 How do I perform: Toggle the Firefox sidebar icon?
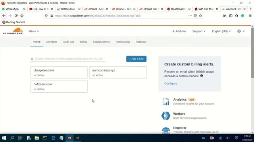tap(231, 16)
